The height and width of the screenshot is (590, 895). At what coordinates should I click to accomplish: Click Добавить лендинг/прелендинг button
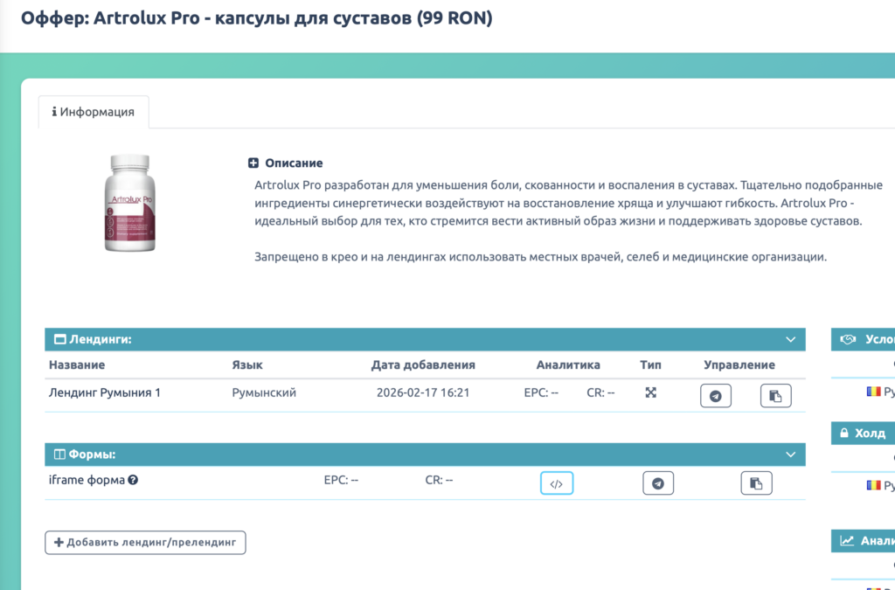click(146, 543)
